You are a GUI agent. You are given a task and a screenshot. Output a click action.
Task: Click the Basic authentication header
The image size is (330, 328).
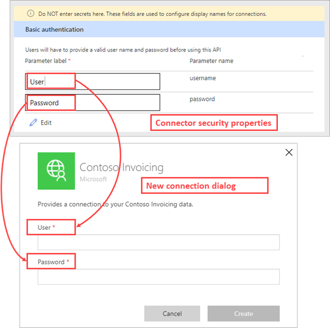click(x=169, y=29)
